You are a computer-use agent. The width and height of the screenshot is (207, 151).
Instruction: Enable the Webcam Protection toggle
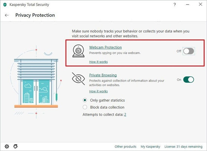189,51
